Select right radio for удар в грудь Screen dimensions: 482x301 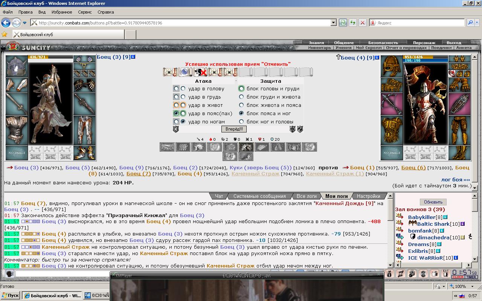[x=183, y=97]
